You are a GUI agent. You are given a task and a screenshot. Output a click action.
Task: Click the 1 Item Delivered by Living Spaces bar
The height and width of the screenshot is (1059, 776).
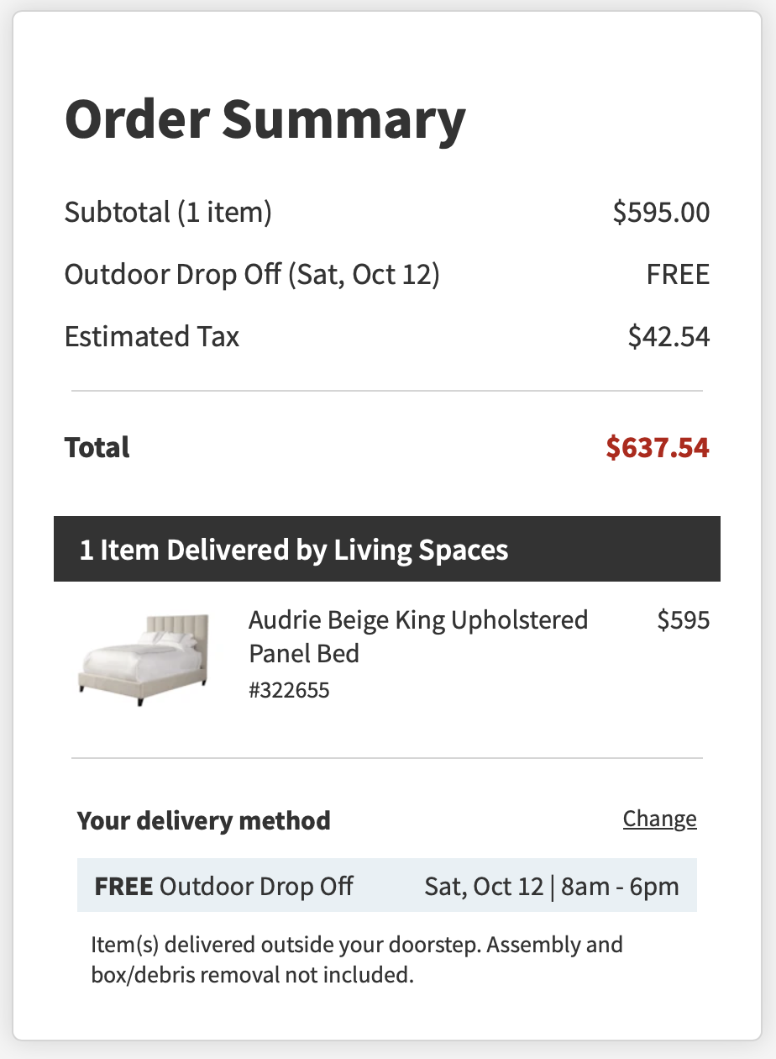[x=386, y=550]
